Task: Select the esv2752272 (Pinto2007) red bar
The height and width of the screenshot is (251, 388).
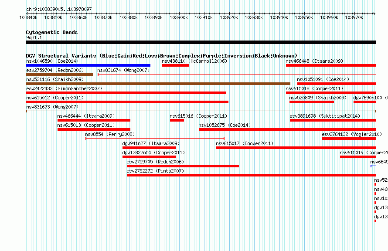Action: tap(251, 175)
